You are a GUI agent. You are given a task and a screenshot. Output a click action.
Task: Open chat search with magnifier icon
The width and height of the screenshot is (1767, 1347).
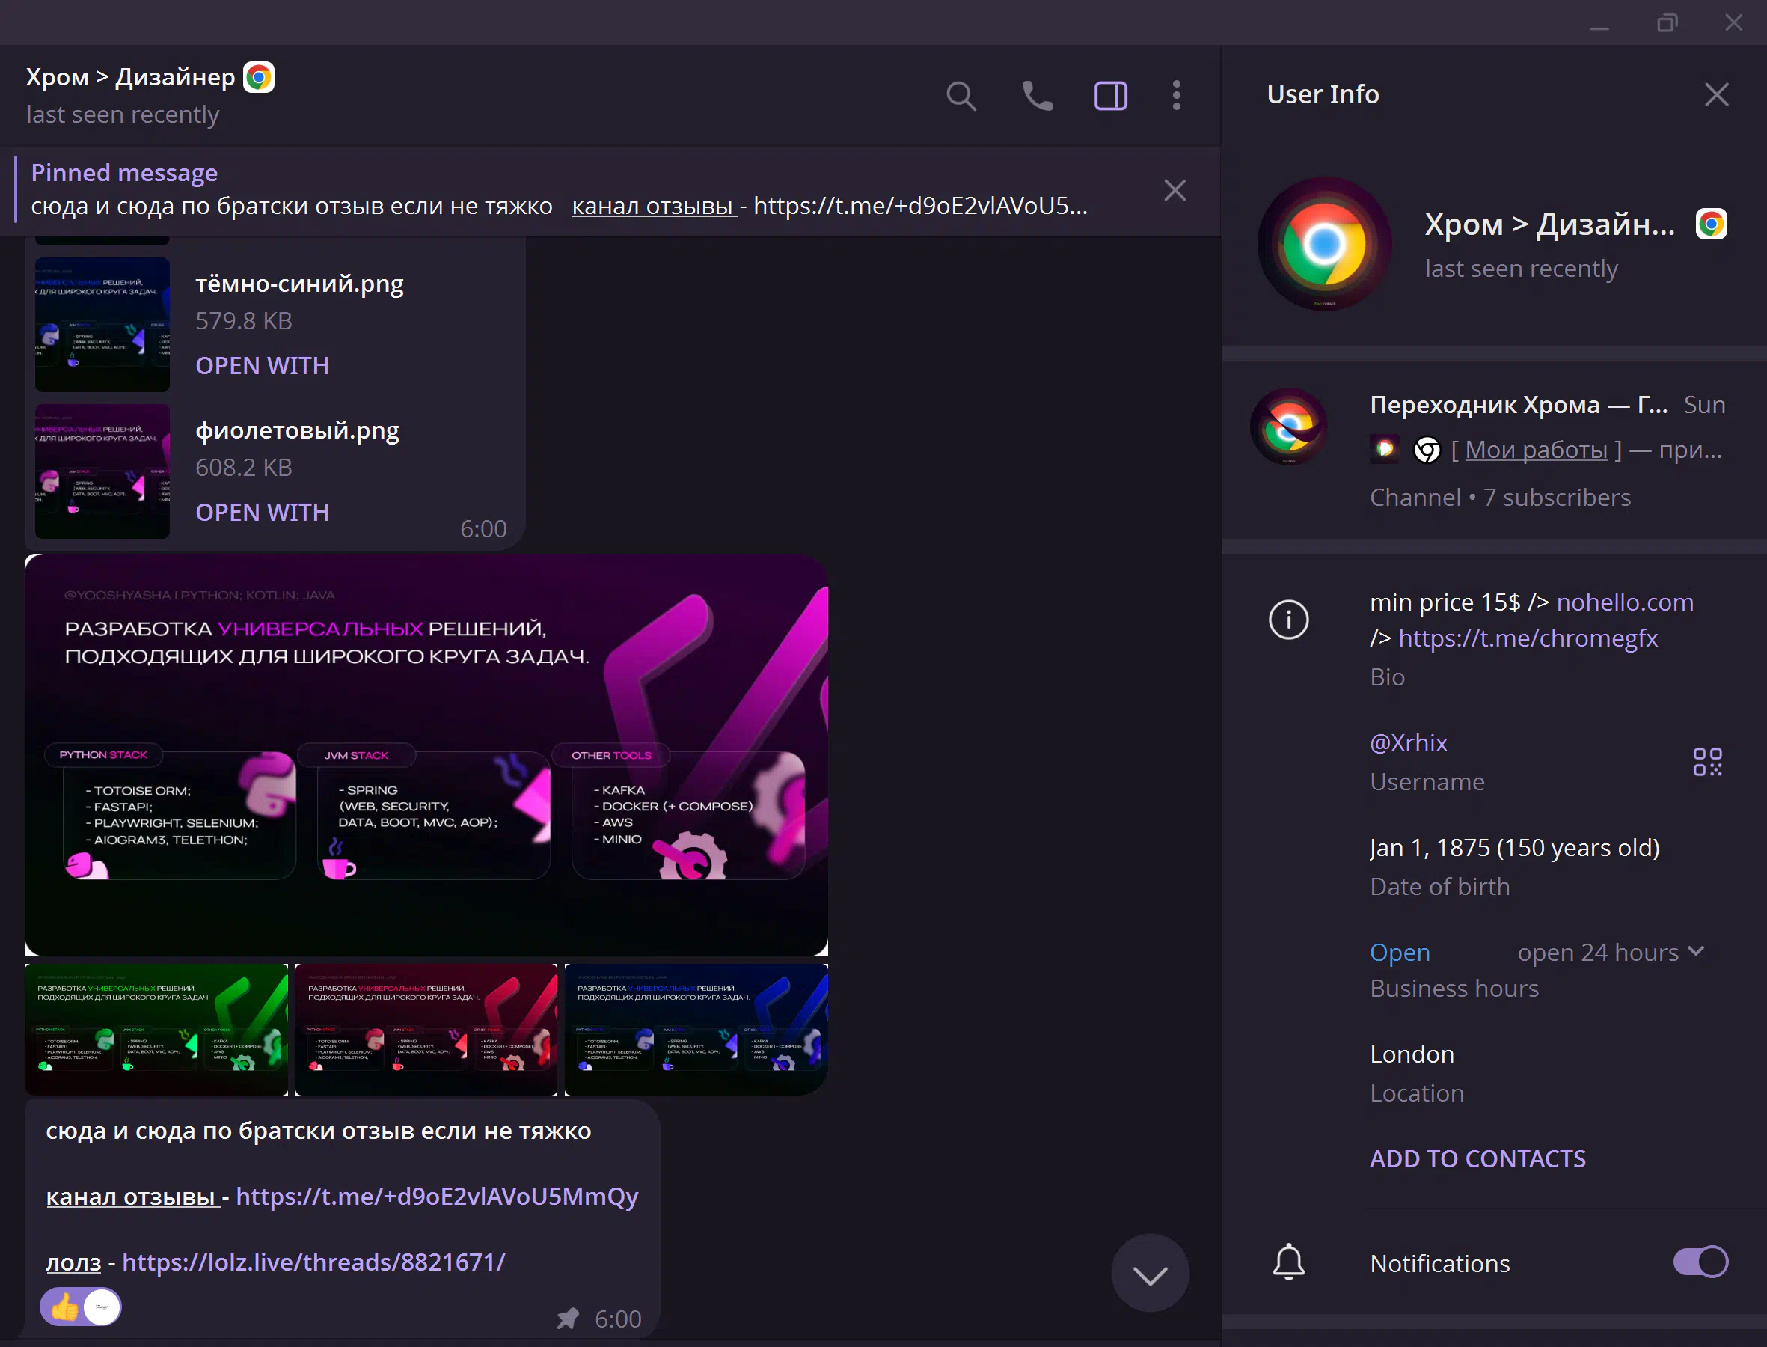click(961, 97)
